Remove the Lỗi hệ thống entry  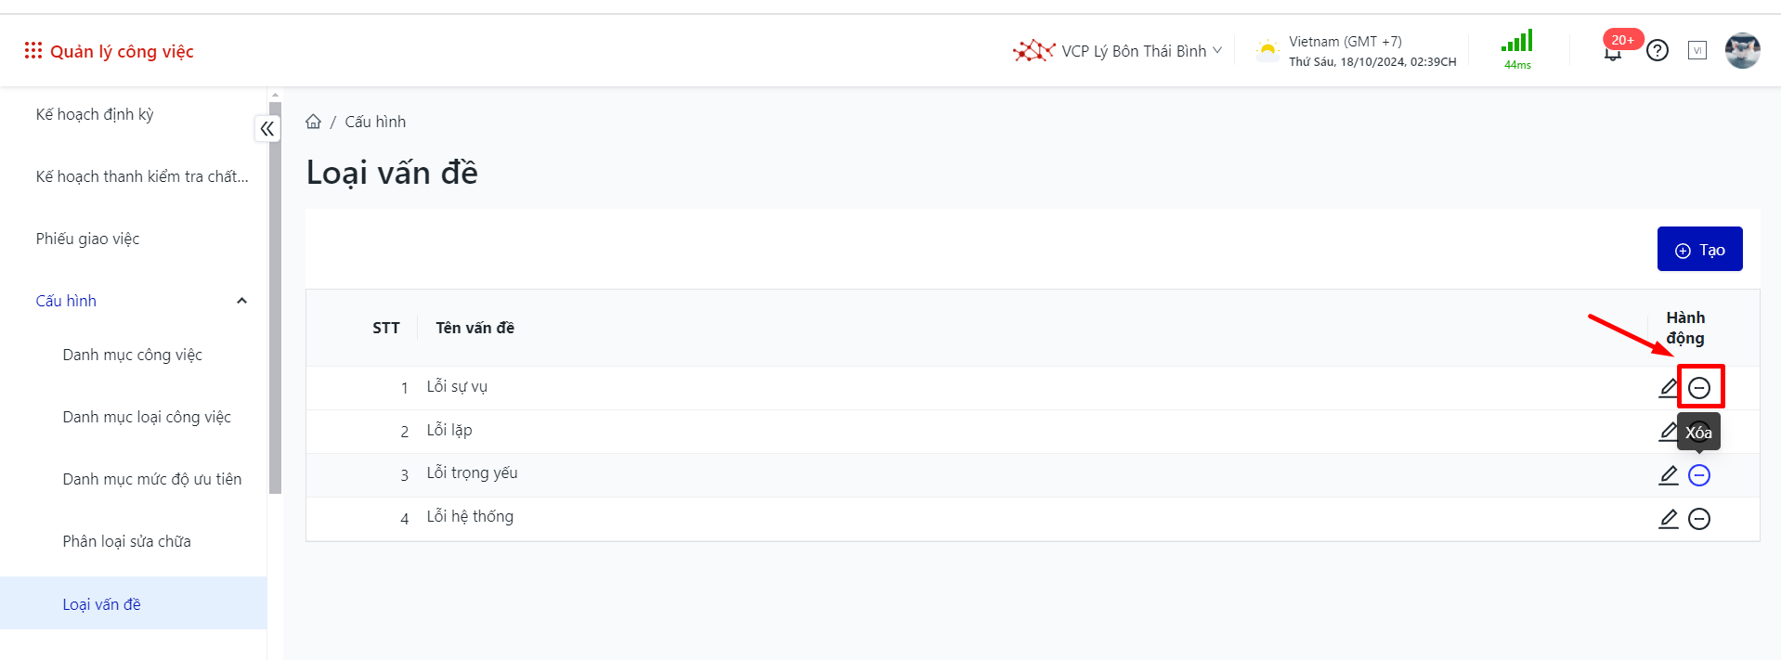click(x=1698, y=519)
